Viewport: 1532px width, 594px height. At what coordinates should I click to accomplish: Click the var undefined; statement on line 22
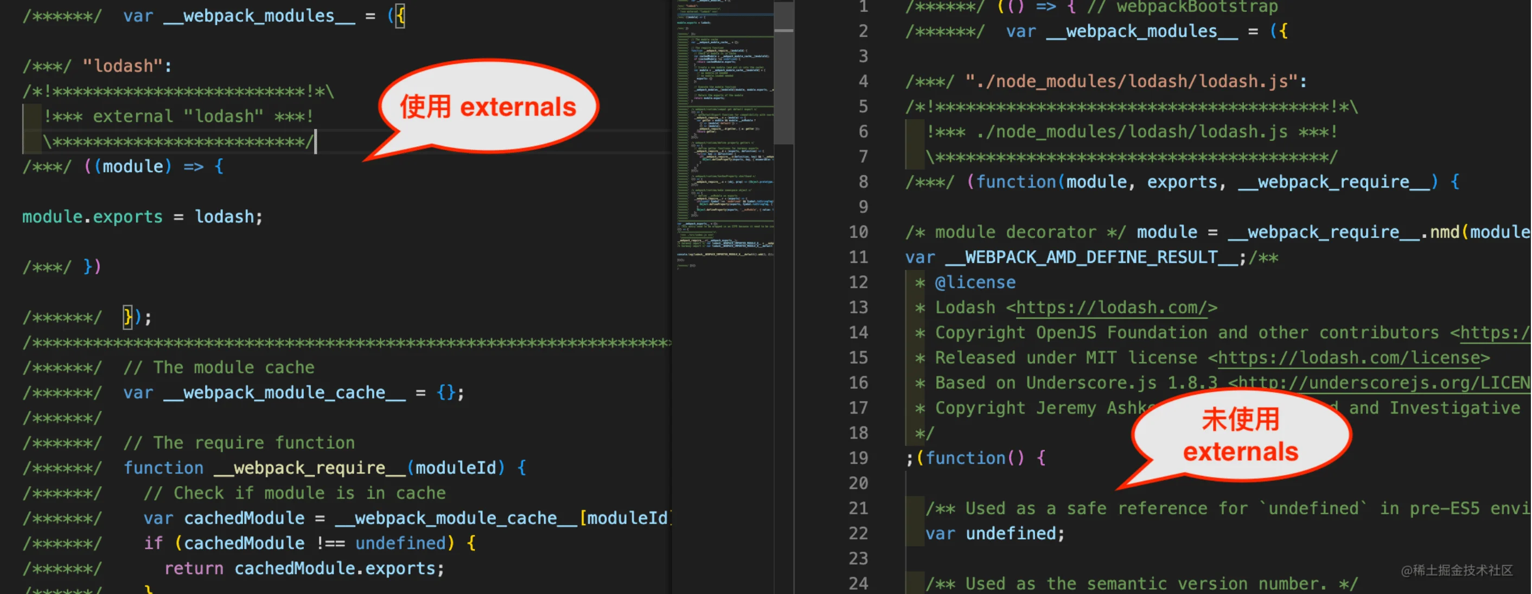[995, 534]
